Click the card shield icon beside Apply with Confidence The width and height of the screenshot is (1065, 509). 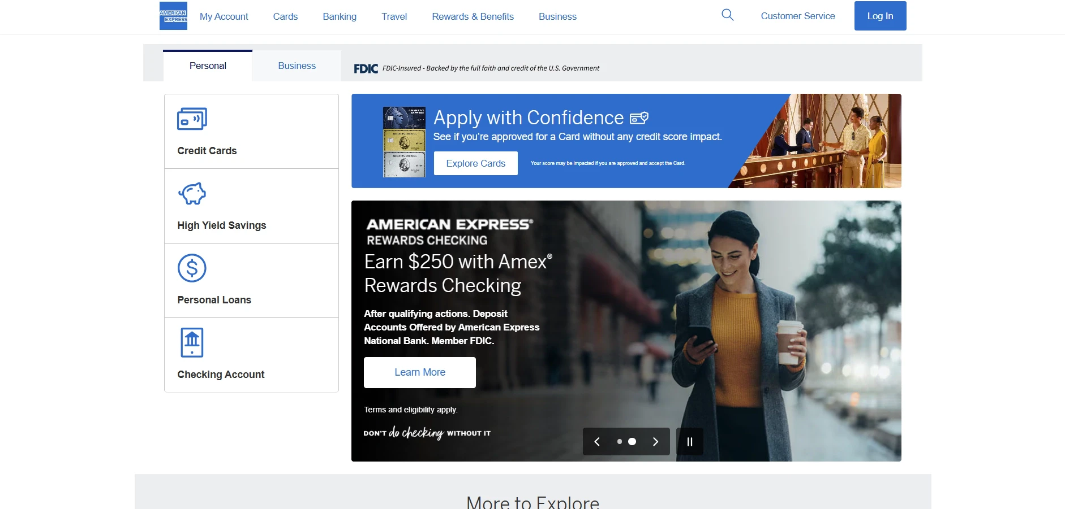639,118
